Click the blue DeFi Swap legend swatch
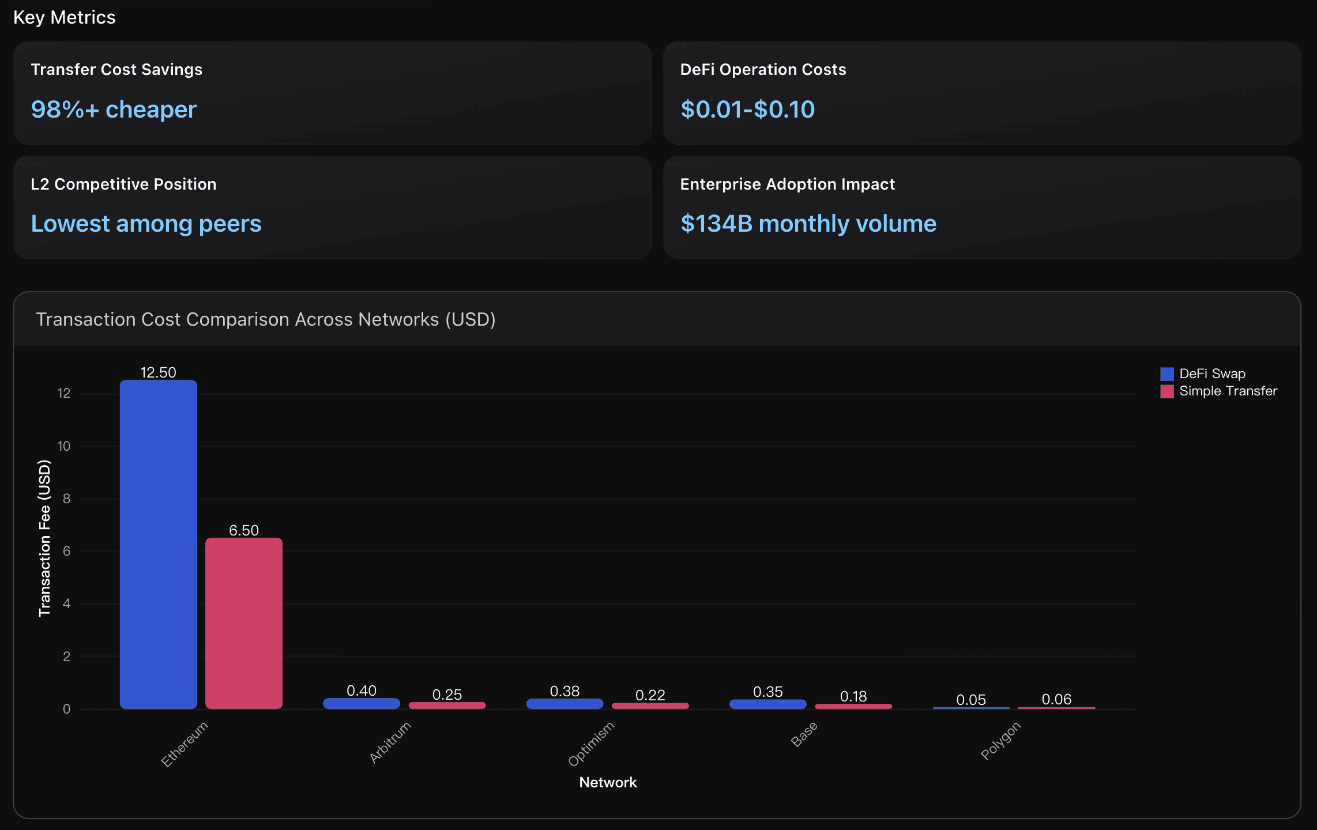1317x830 pixels. [1167, 373]
